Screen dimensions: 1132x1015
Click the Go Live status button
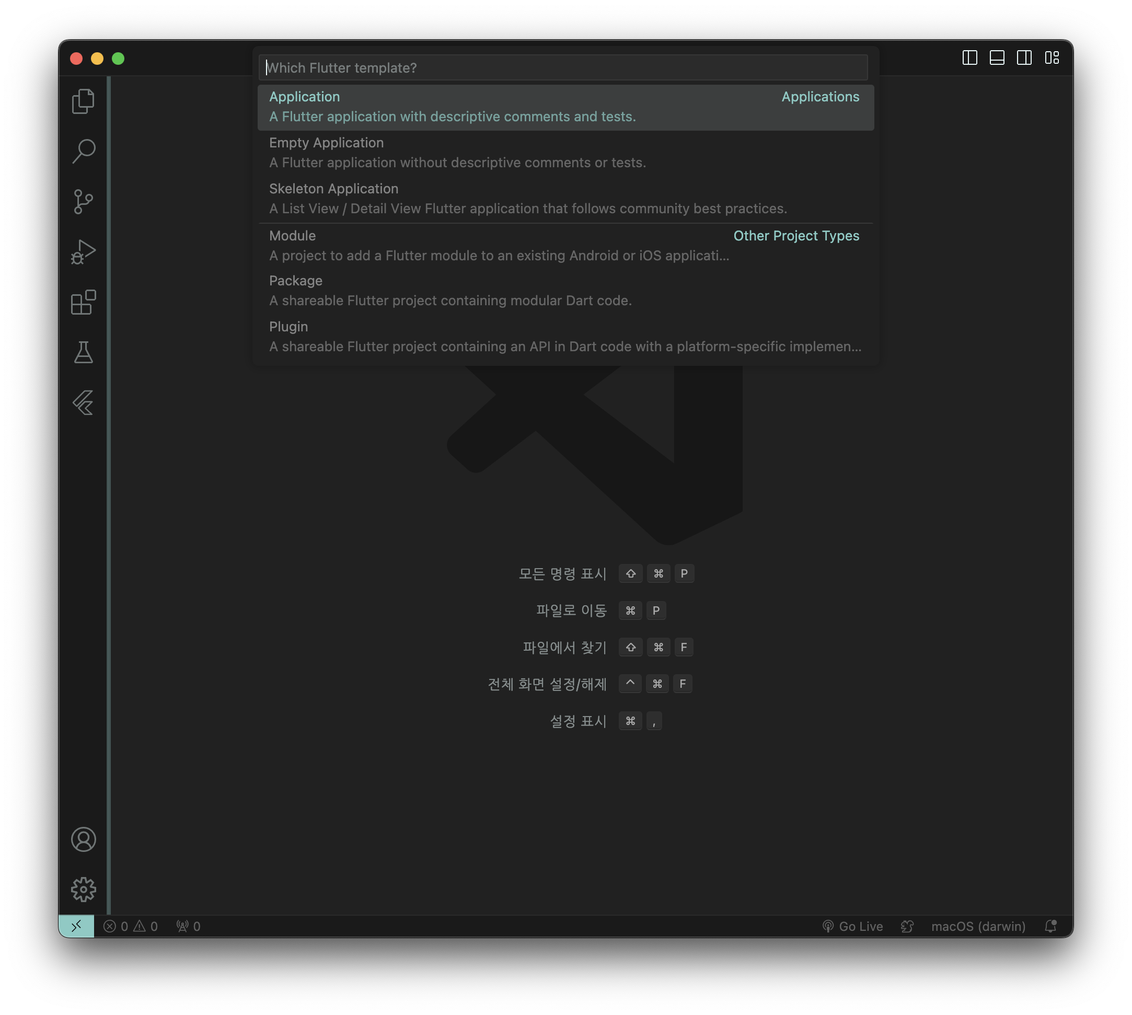(852, 926)
